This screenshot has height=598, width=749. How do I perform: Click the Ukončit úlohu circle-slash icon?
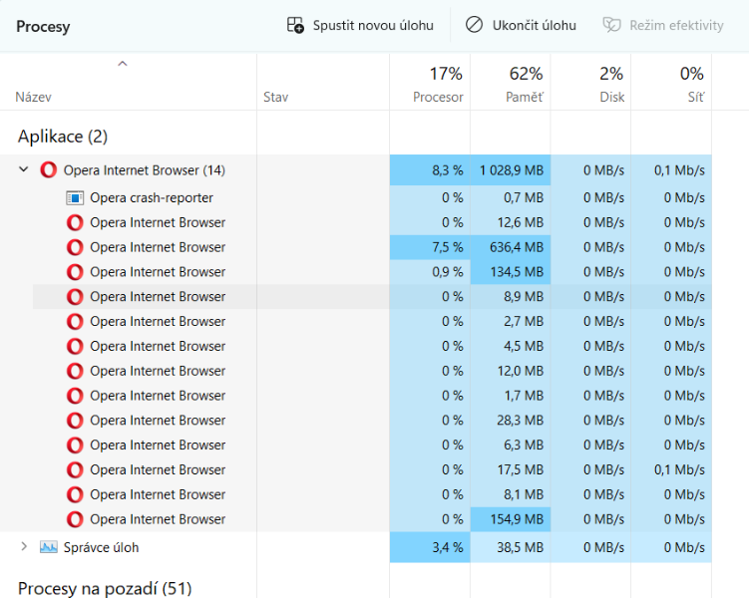pos(474,25)
